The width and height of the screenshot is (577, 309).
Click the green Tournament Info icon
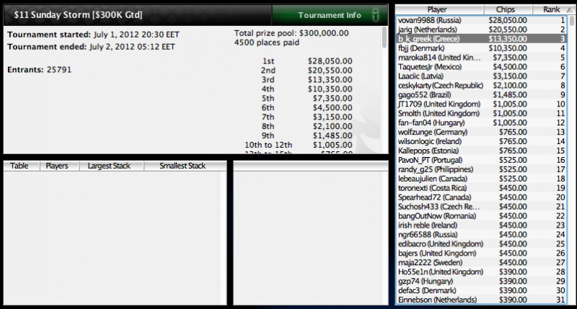point(375,15)
